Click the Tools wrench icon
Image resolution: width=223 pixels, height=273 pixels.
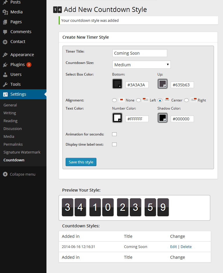click(x=5, y=85)
